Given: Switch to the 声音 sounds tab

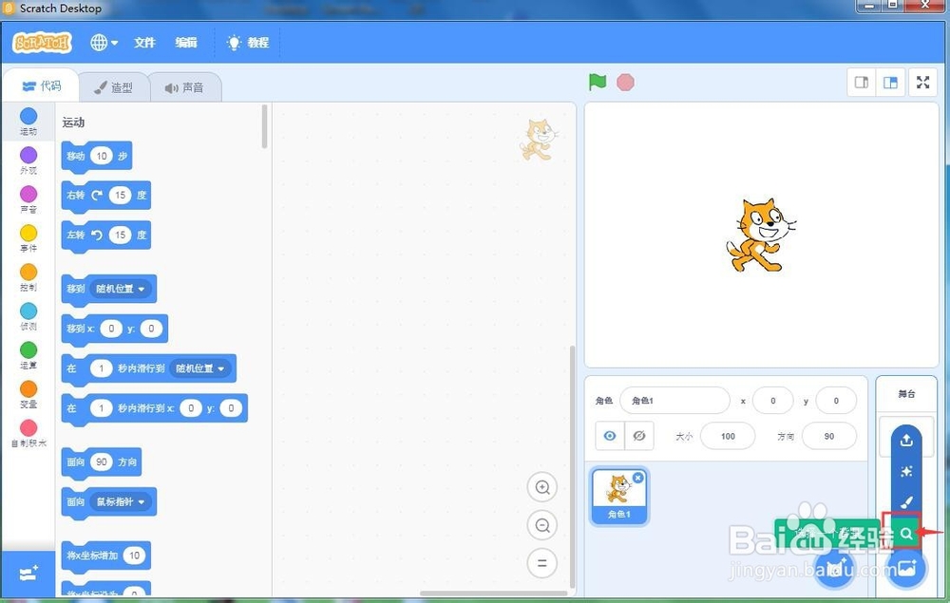Looking at the screenshot, I should point(185,87).
